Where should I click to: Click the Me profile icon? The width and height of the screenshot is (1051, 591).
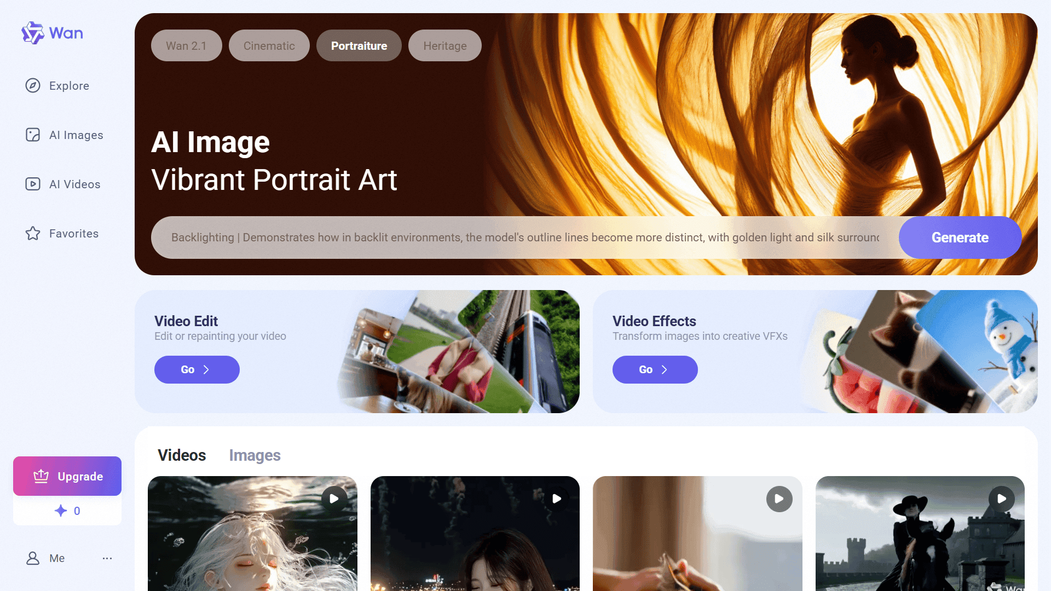[33, 558]
